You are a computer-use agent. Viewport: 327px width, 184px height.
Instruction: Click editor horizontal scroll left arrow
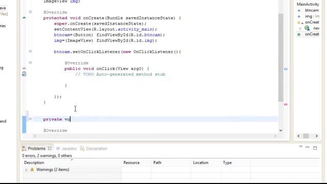coord(35,136)
